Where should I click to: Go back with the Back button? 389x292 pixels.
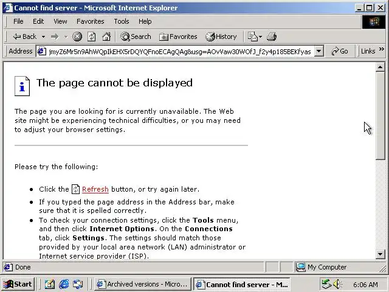click(x=25, y=36)
